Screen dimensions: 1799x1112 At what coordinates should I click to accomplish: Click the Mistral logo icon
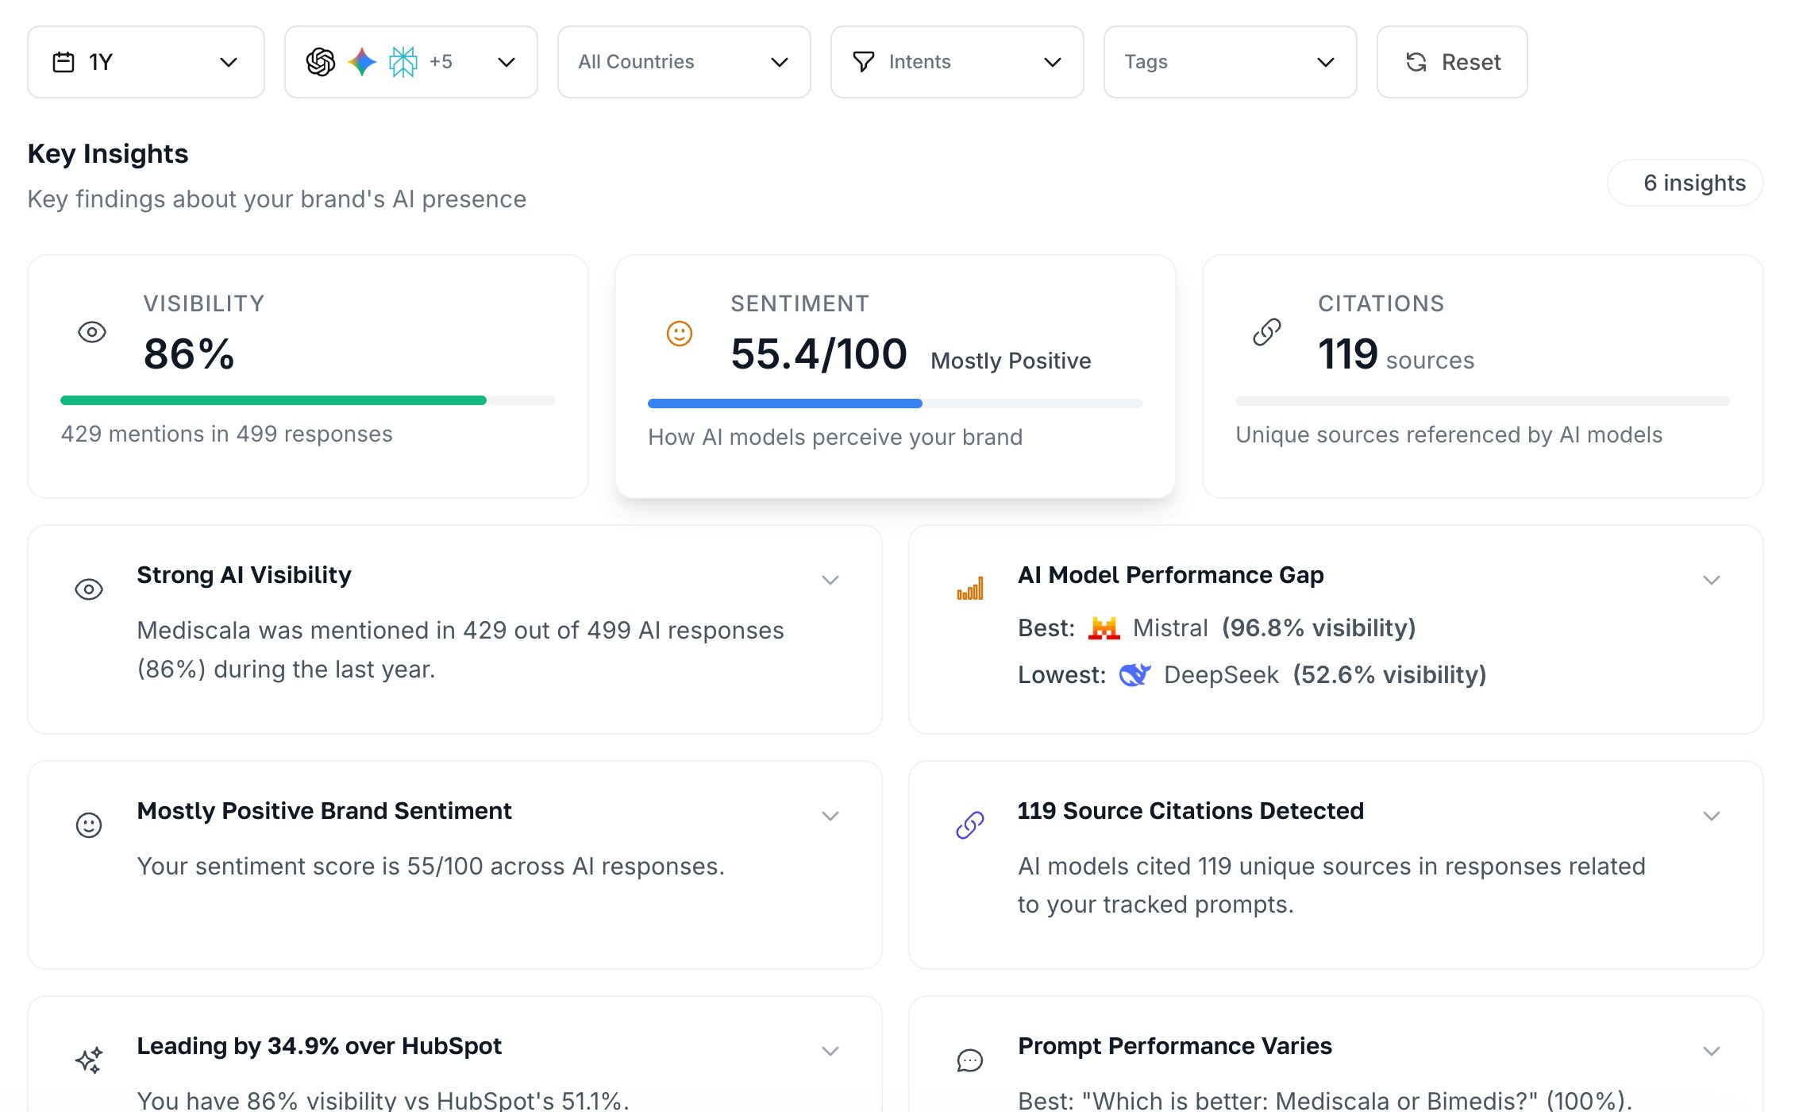[x=1104, y=628]
